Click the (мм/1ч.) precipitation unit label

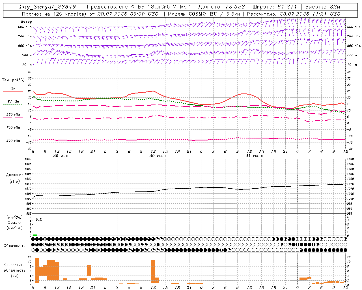tap(15, 228)
